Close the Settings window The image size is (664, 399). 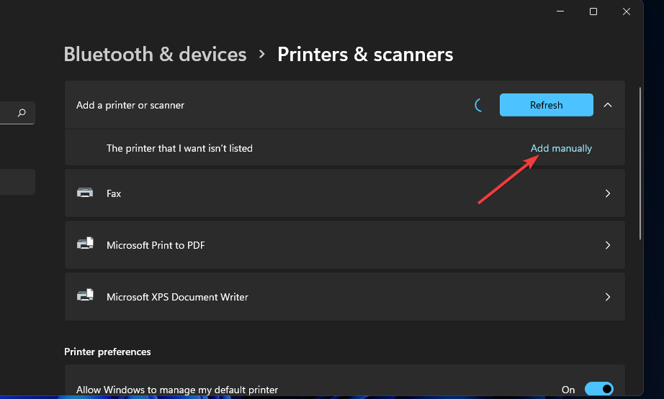[627, 12]
